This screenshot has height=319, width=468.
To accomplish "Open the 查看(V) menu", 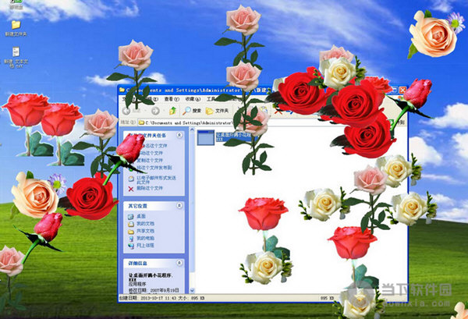I will (172, 99).
